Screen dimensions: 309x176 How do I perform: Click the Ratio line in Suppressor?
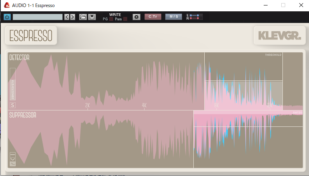(248, 126)
